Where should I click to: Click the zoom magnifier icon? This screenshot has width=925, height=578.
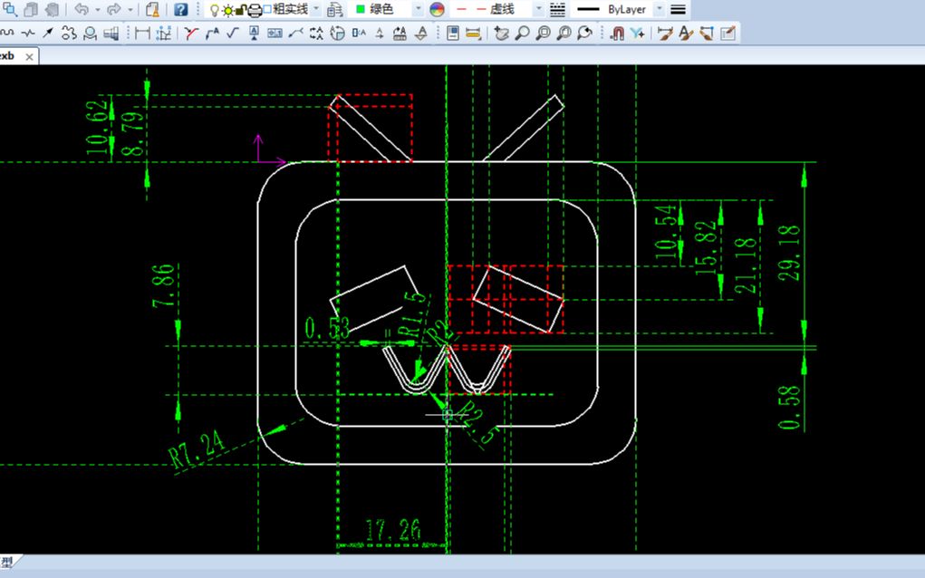coord(522,33)
